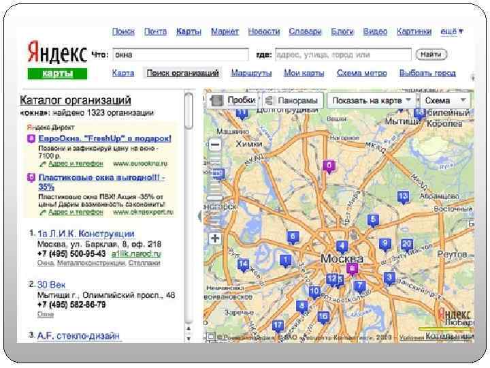Image resolution: width=490 pixels, height=368 pixels.
Task: Click the Найти search button
Action: pyautogui.click(x=431, y=55)
